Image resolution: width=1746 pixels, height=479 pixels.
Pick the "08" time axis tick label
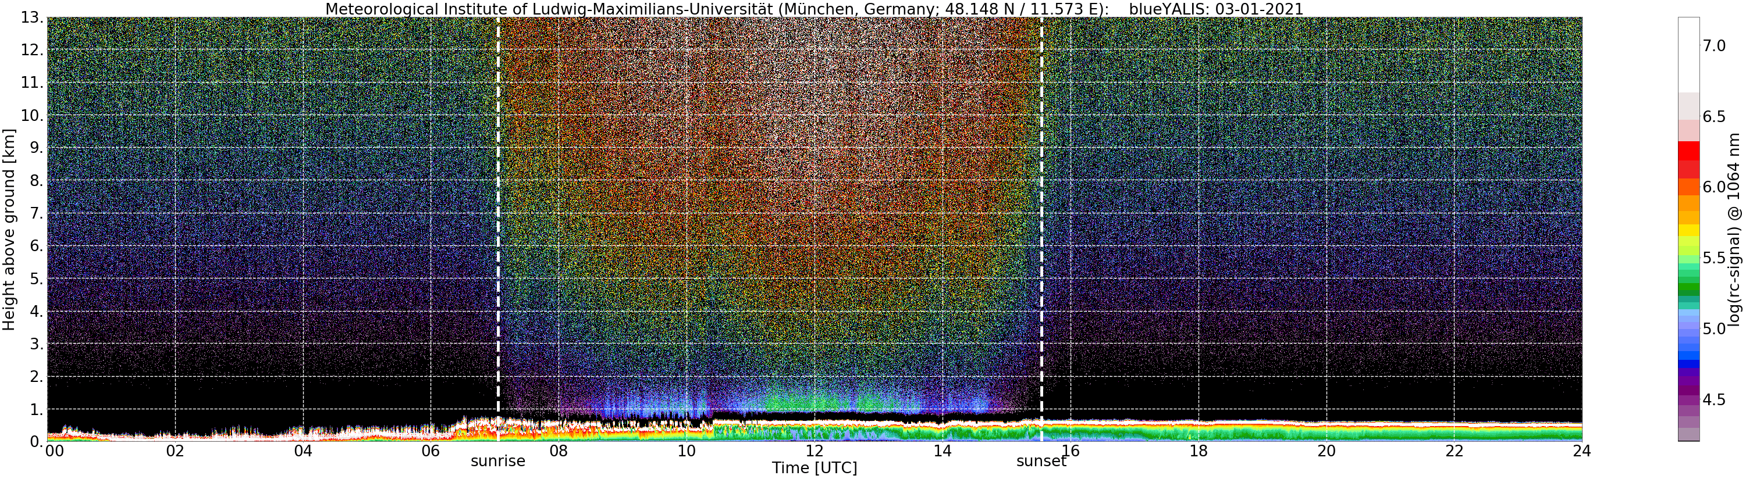tap(559, 451)
